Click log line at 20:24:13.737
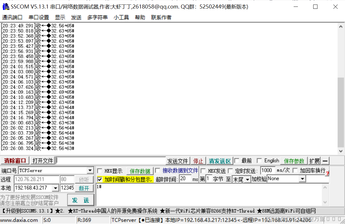 37,107
